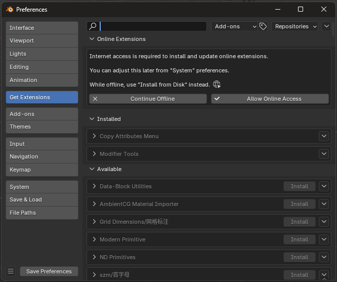The image size is (337, 282).
Task: Open options arrow for Data-Block Utilities
Action: pos(324,186)
